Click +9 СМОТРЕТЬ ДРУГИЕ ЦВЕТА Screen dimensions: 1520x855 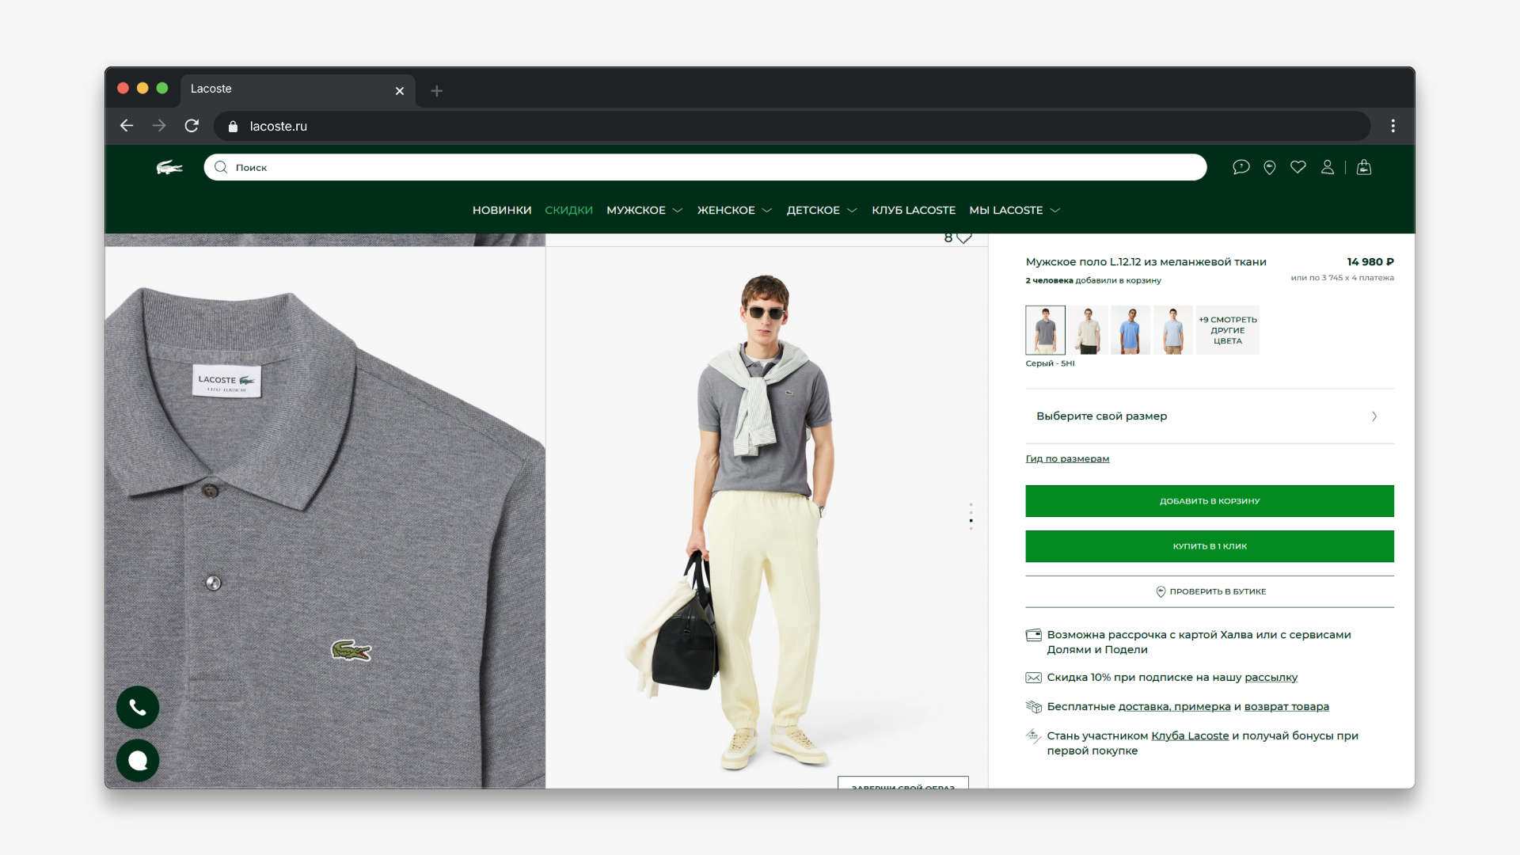click(1227, 330)
